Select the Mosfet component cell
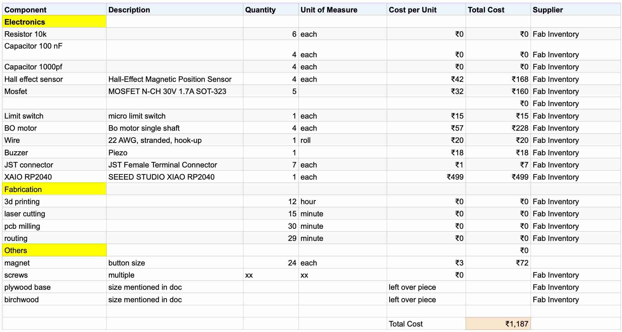This screenshot has width=622, height=332. [54, 91]
